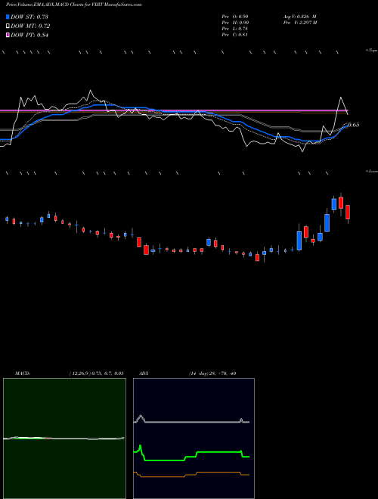Click the magenta horizontal DOW PT line
Screen dimensions: 378x499
173,110
